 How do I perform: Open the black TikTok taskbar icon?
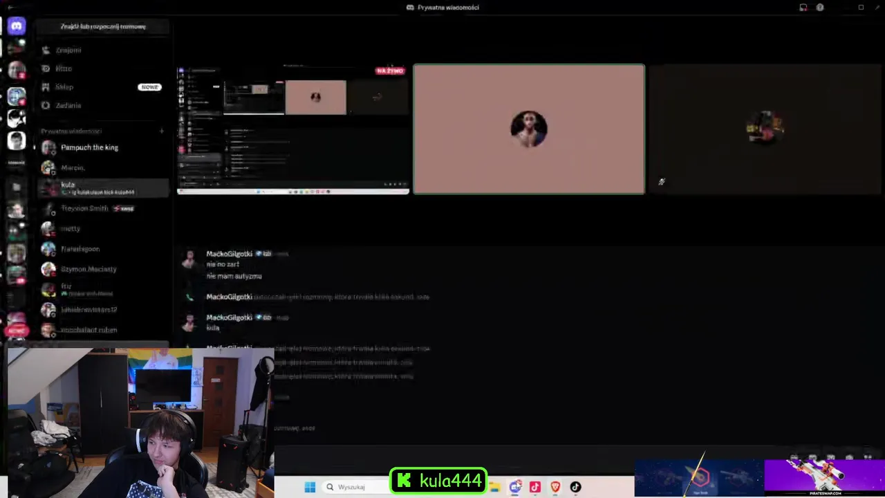pyautogui.click(x=575, y=487)
